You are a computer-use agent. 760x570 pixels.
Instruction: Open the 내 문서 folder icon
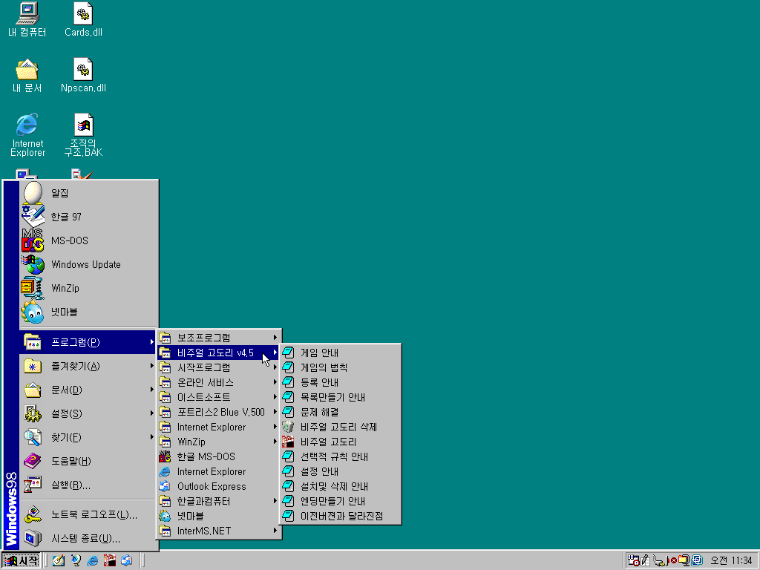pyautogui.click(x=27, y=75)
